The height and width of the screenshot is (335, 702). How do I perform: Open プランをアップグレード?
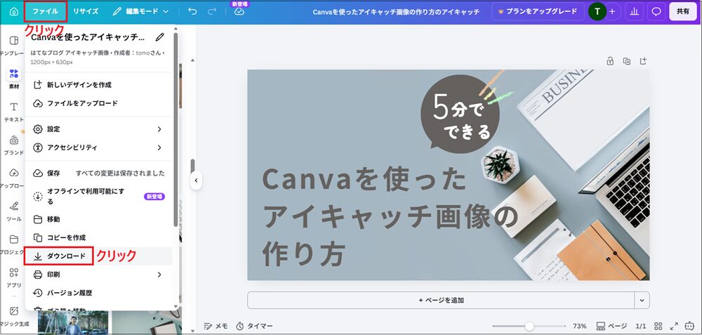pyautogui.click(x=537, y=12)
